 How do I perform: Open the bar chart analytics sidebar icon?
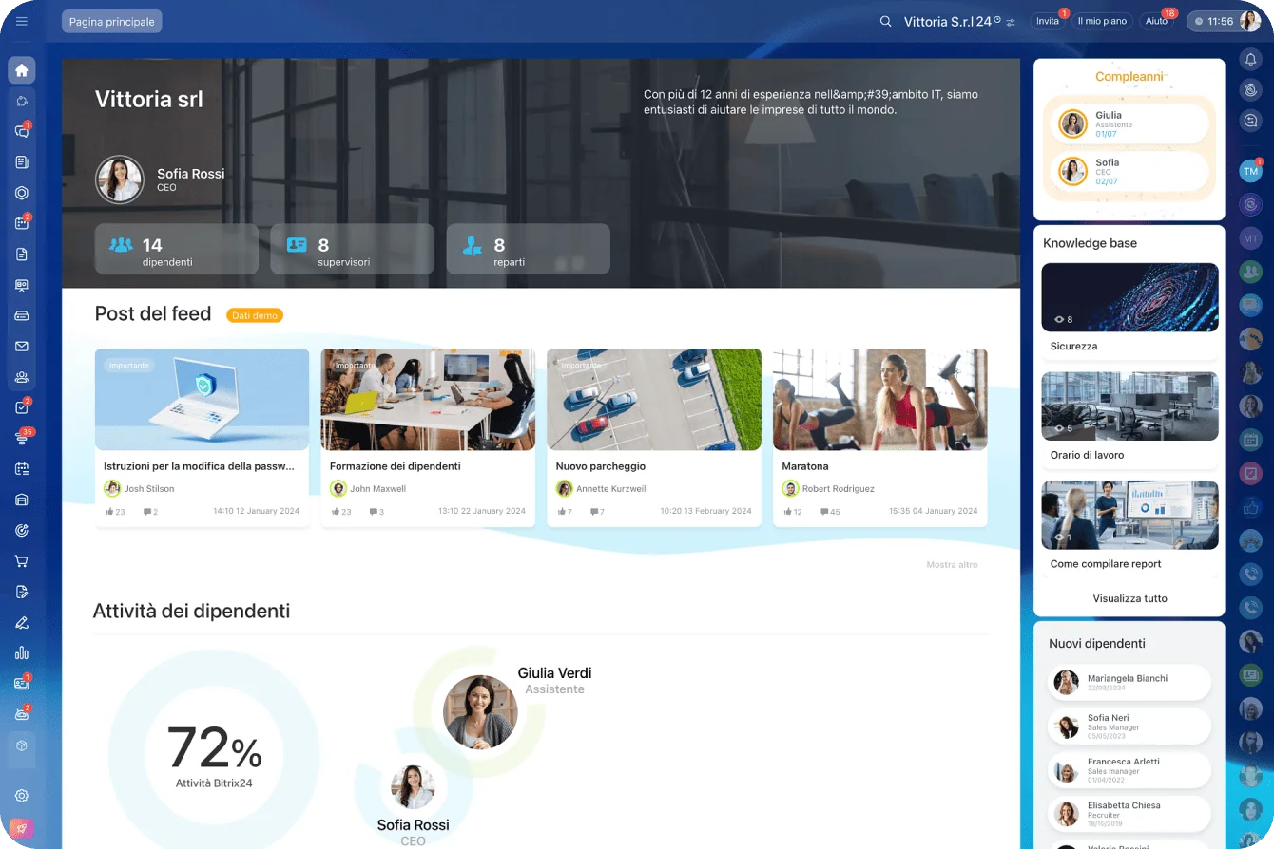[21, 652]
